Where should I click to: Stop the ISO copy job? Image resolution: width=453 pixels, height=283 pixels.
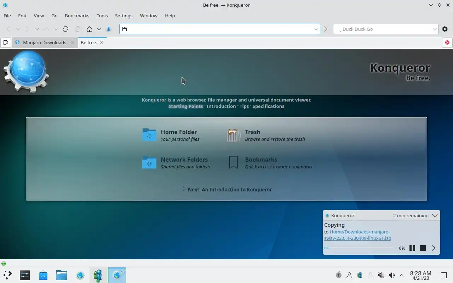click(423, 248)
